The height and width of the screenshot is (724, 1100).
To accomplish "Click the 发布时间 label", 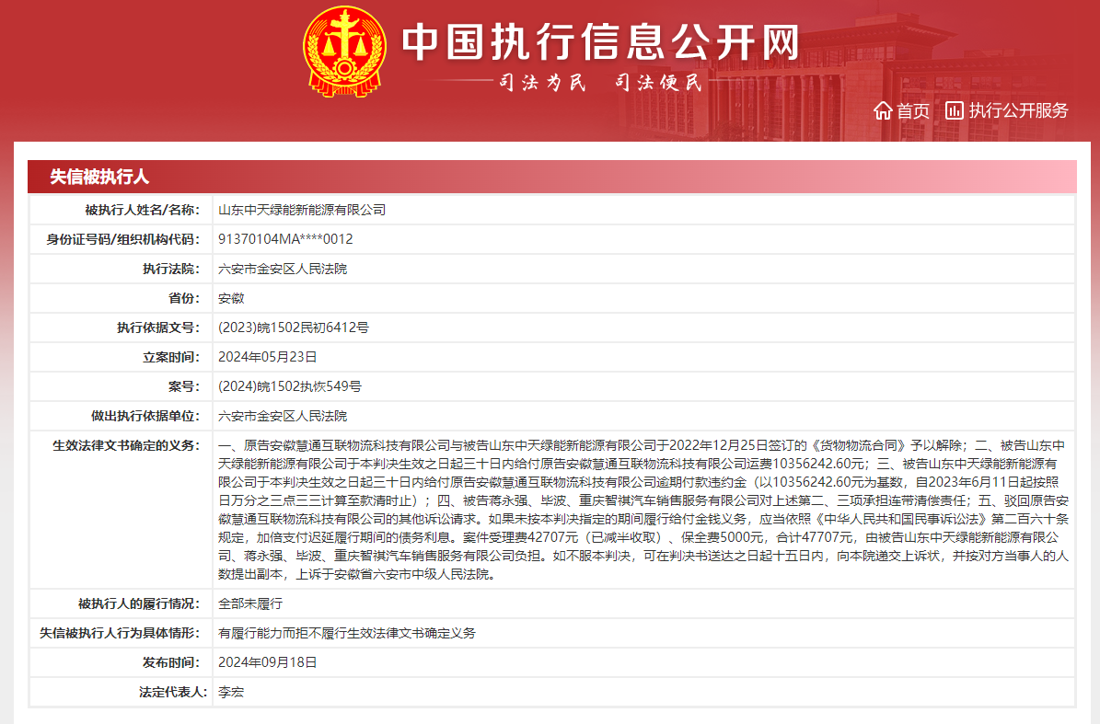I will (x=171, y=662).
